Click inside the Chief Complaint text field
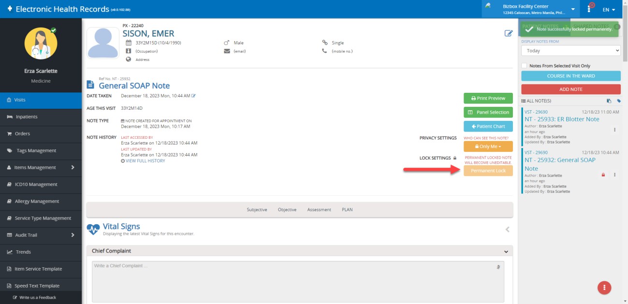This screenshot has height=304, width=628. tap(290, 281)
